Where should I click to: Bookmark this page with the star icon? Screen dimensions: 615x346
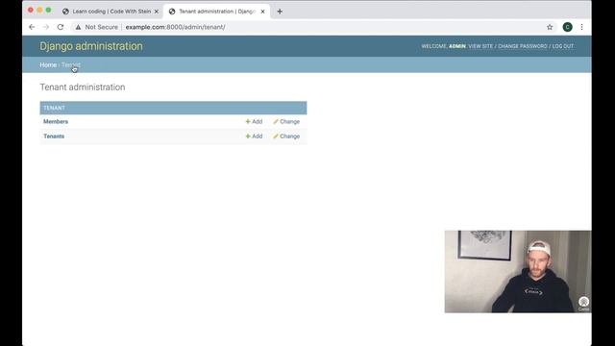(550, 27)
